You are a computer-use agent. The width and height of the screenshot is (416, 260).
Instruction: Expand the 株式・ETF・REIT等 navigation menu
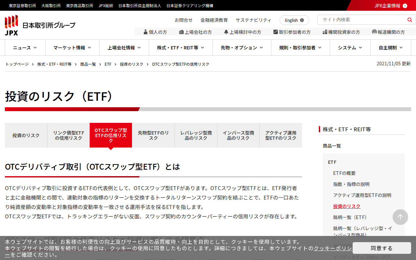tap(181, 48)
